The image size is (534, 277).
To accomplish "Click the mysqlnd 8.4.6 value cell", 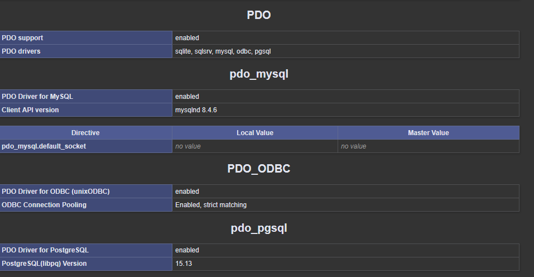I will coord(196,110).
